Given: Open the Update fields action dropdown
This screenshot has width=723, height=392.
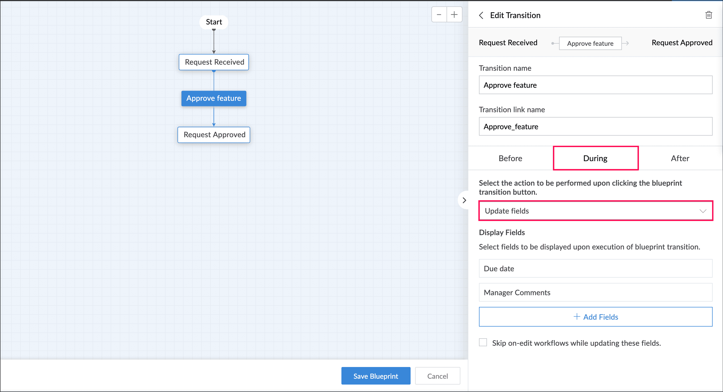Looking at the screenshot, I should (589, 211).
